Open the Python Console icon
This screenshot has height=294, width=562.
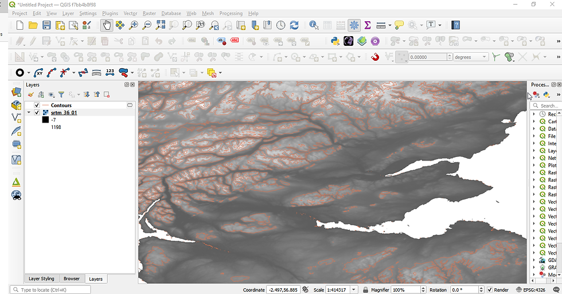(x=334, y=41)
